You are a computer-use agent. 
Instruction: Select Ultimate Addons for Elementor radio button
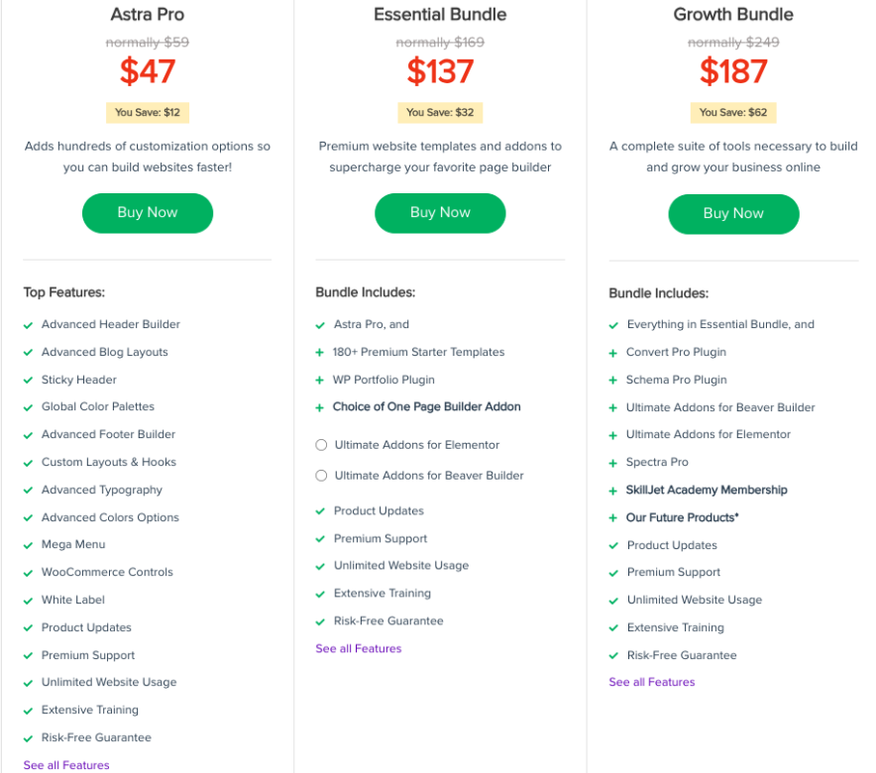[x=321, y=446]
